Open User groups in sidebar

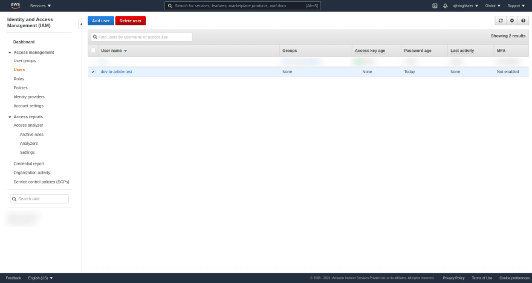24,61
